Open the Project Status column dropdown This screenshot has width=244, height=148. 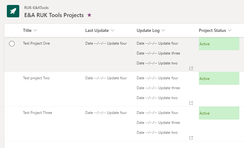(x=230, y=30)
